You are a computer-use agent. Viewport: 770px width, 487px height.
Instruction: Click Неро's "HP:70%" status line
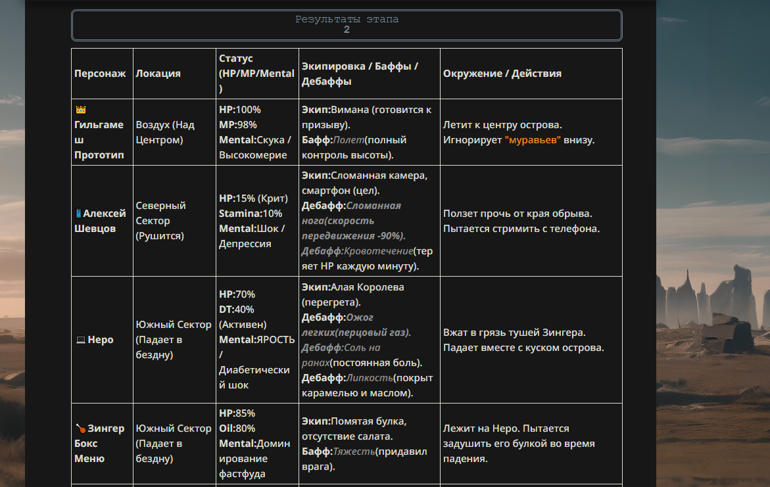[237, 294]
